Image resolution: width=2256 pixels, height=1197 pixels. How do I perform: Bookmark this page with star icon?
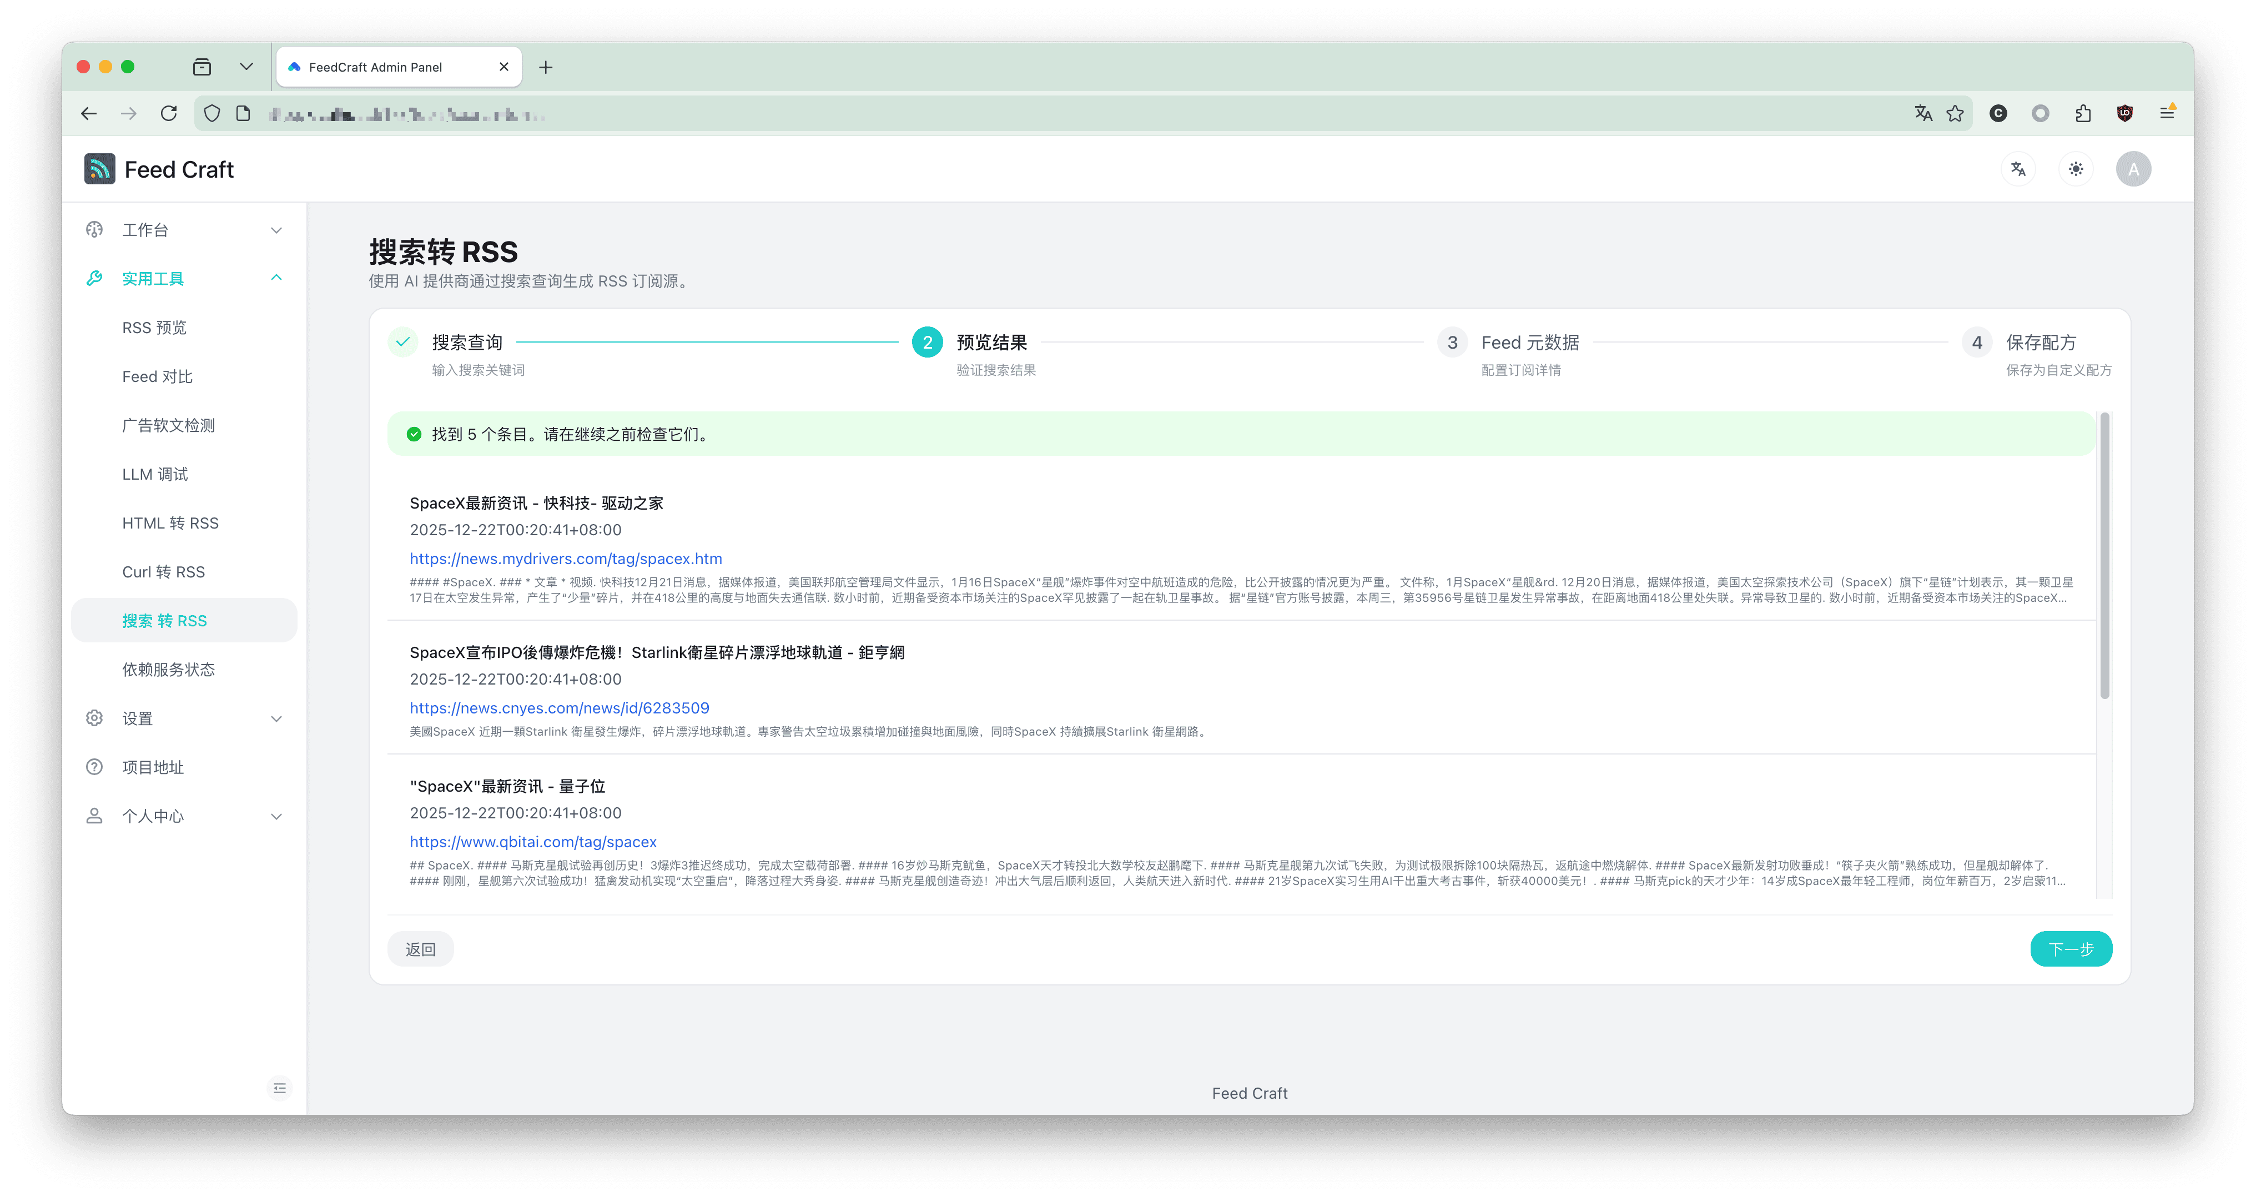click(1955, 113)
